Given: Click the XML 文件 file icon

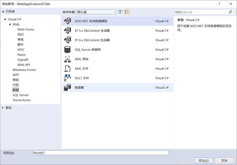Looking at the screenshot, I should pyautogui.click(x=67, y=68).
